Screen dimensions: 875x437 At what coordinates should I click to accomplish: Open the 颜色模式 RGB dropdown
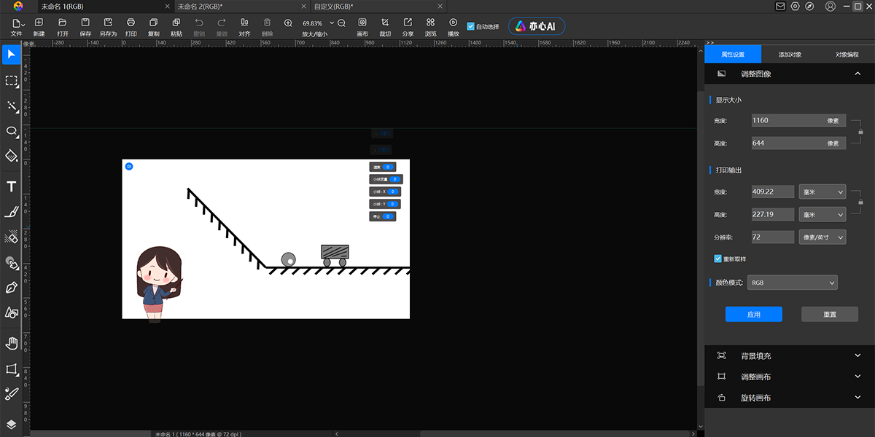tap(793, 283)
